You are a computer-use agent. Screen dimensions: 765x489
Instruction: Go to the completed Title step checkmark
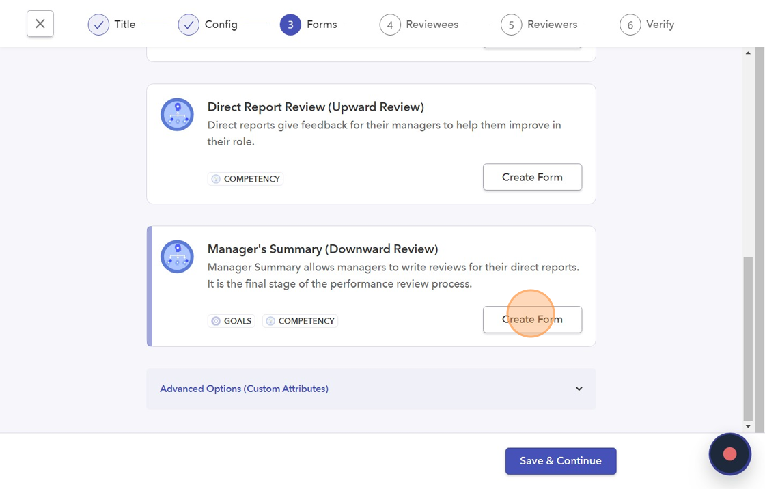[98, 25]
